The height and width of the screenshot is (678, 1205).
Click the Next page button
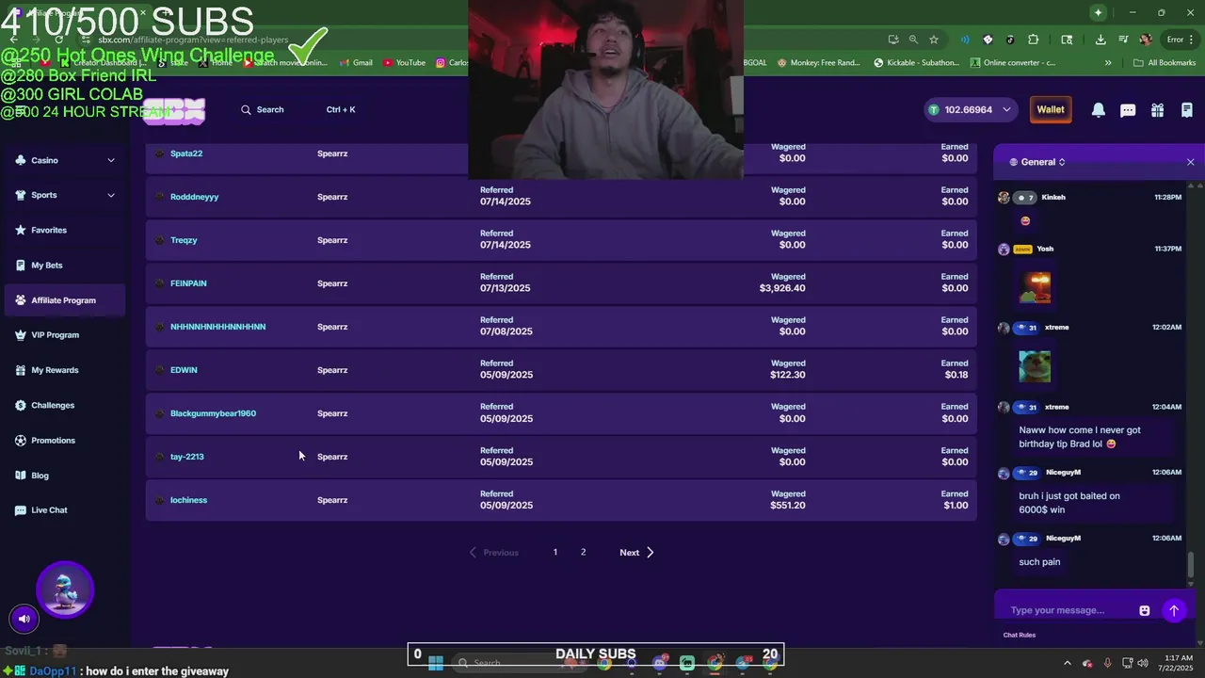click(x=636, y=553)
